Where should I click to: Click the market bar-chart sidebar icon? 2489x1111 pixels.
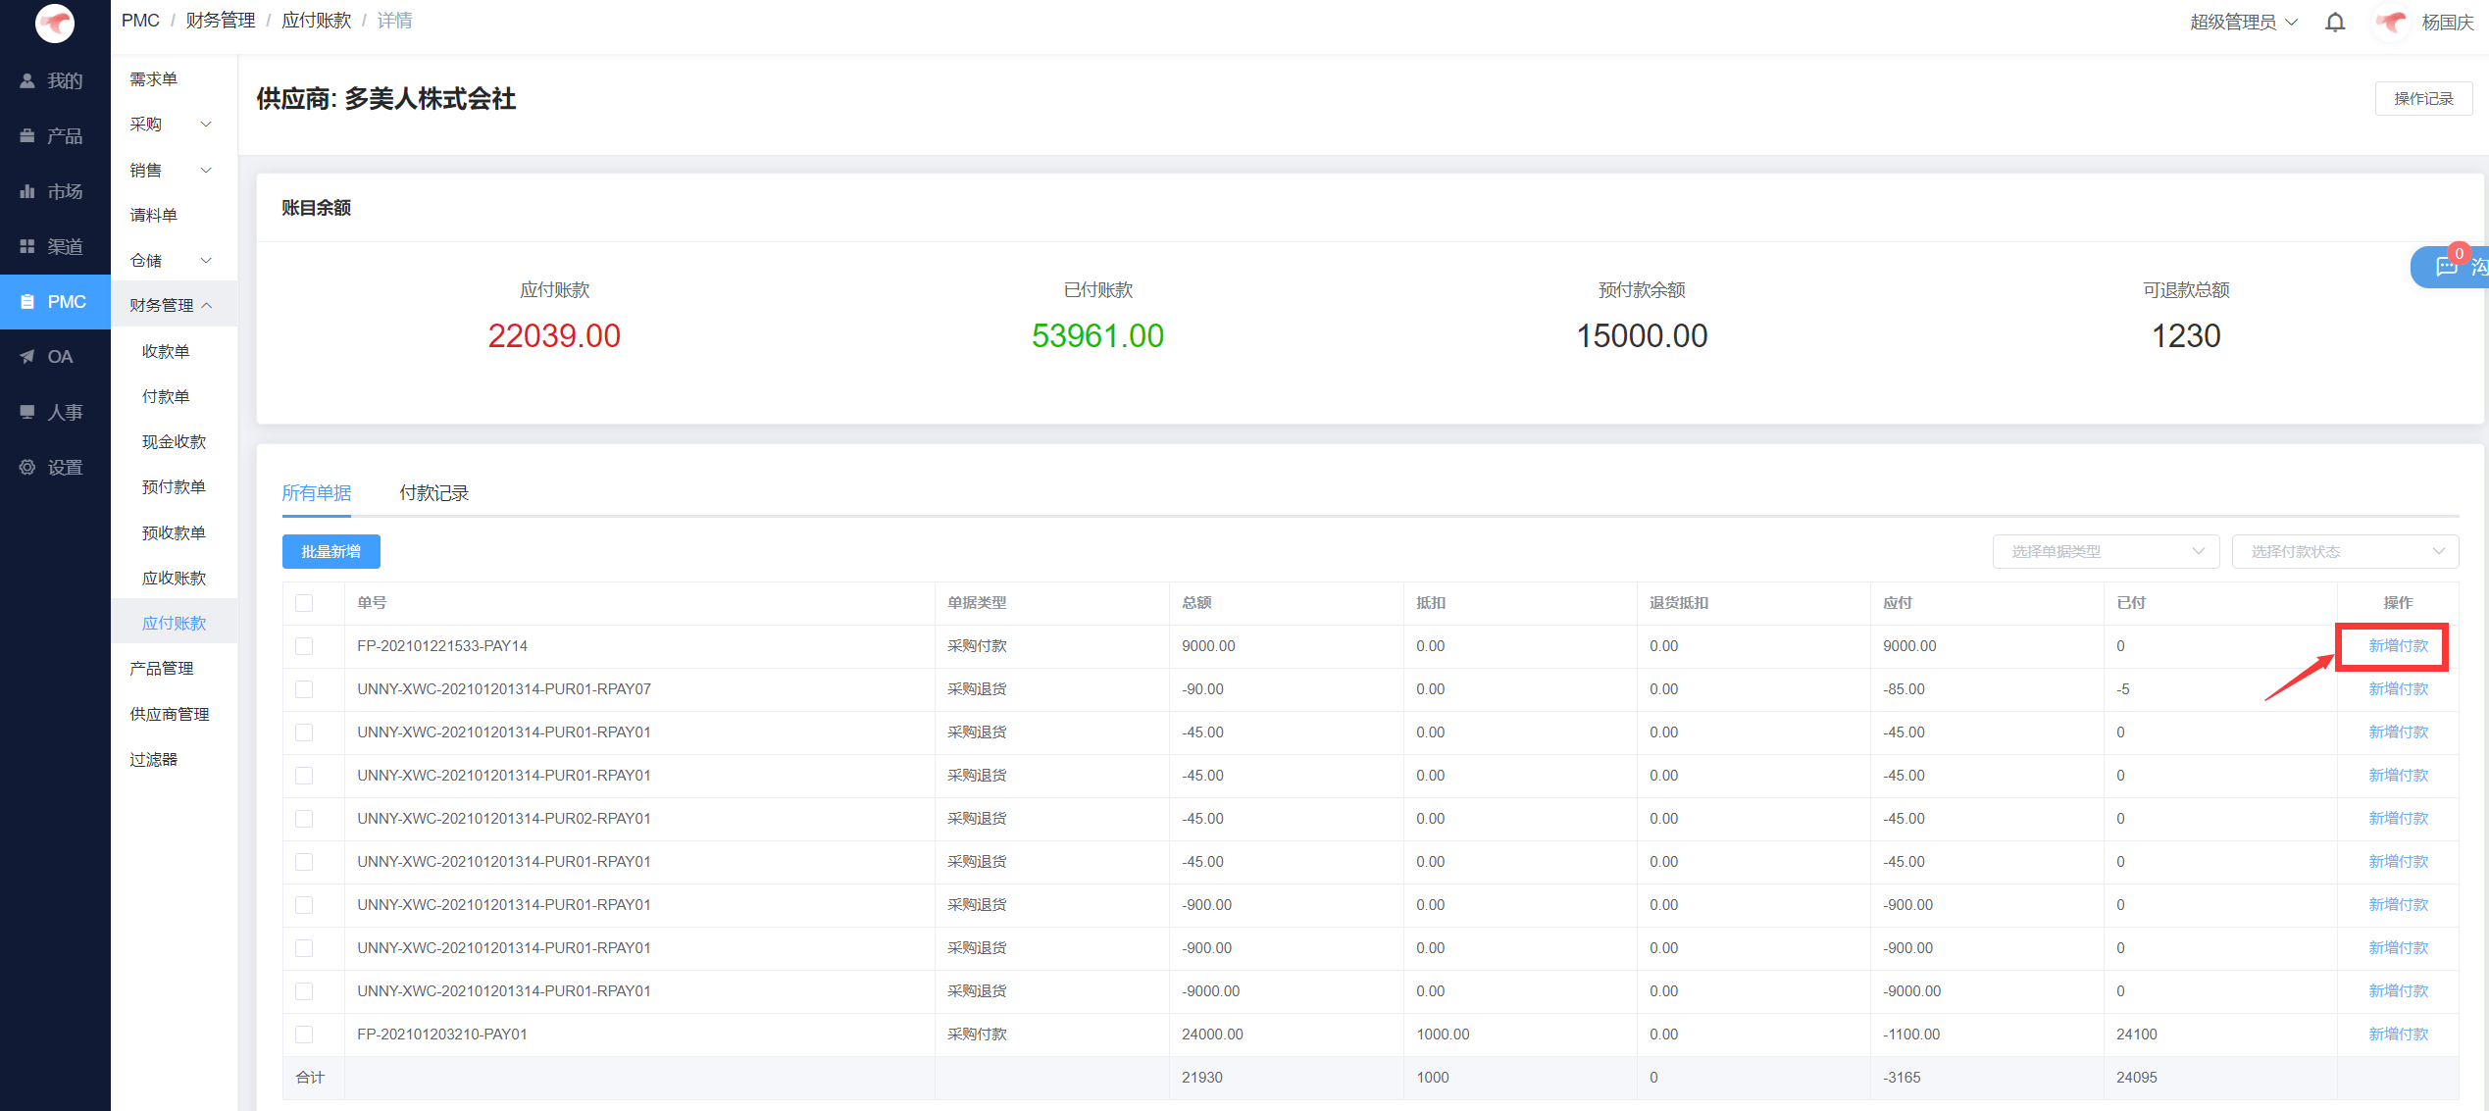click(27, 191)
